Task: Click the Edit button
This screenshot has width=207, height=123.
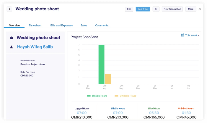Action: click(129, 9)
